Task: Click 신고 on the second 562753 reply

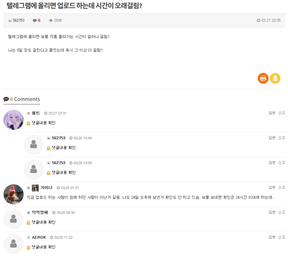Action: [281, 162]
